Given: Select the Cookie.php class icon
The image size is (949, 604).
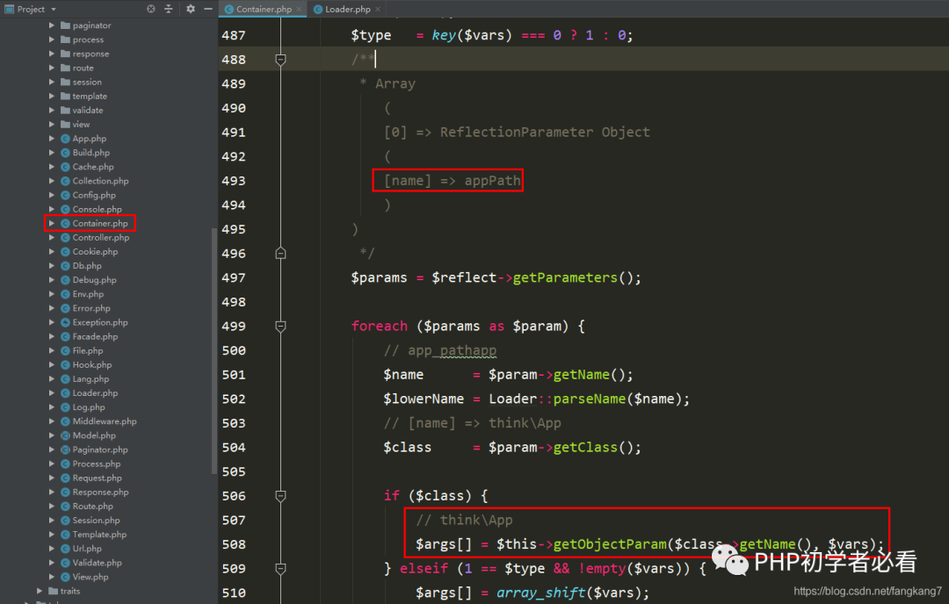Looking at the screenshot, I should 65,251.
